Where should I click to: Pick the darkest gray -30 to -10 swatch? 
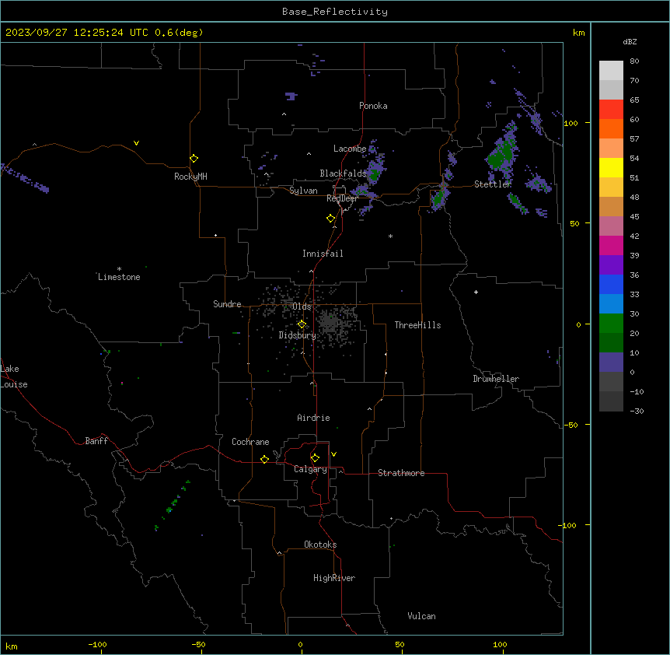(x=611, y=401)
